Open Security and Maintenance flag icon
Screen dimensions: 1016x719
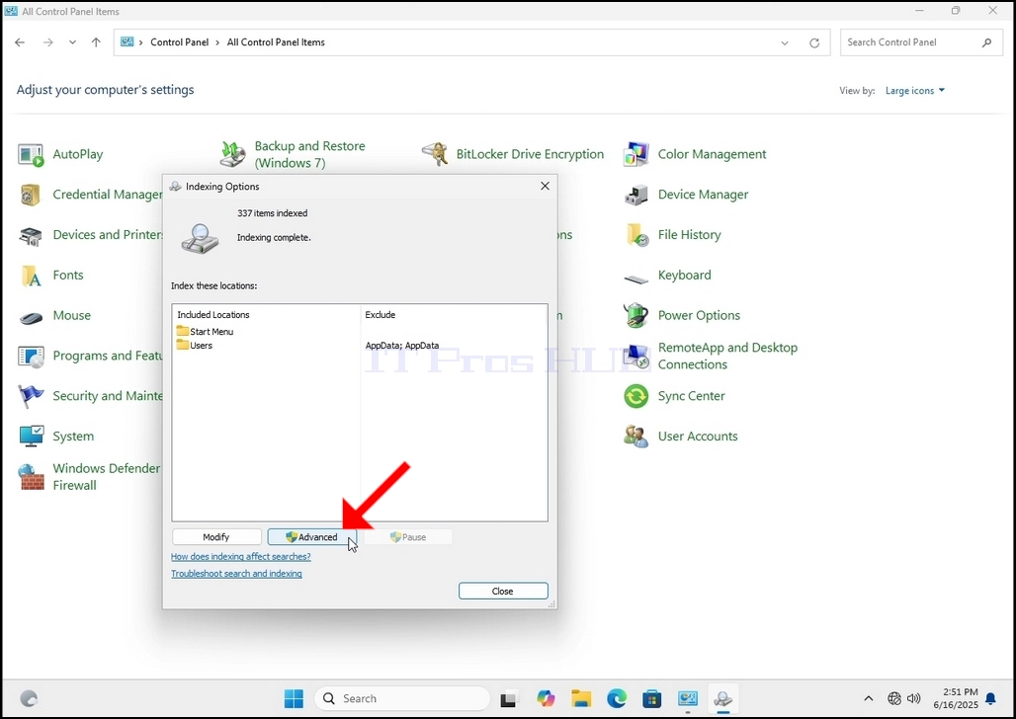[31, 396]
